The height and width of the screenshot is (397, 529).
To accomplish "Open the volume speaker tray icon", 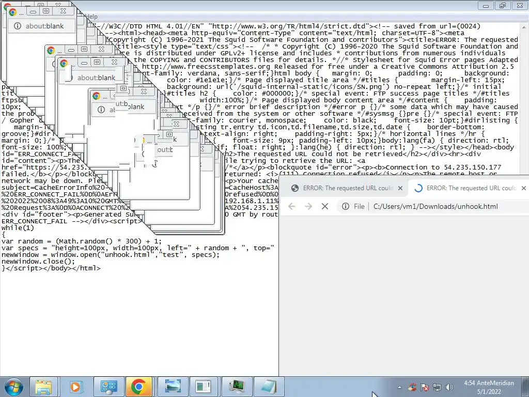I will [449, 387].
